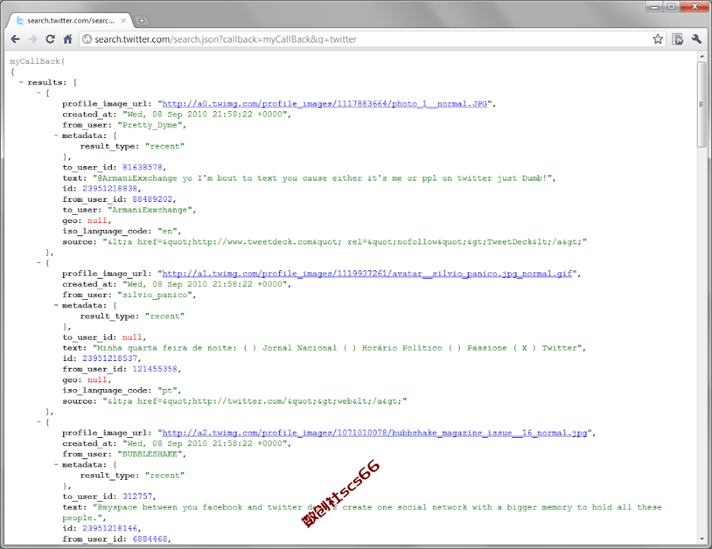Click the from_user_id value 121455358

[x=155, y=369]
